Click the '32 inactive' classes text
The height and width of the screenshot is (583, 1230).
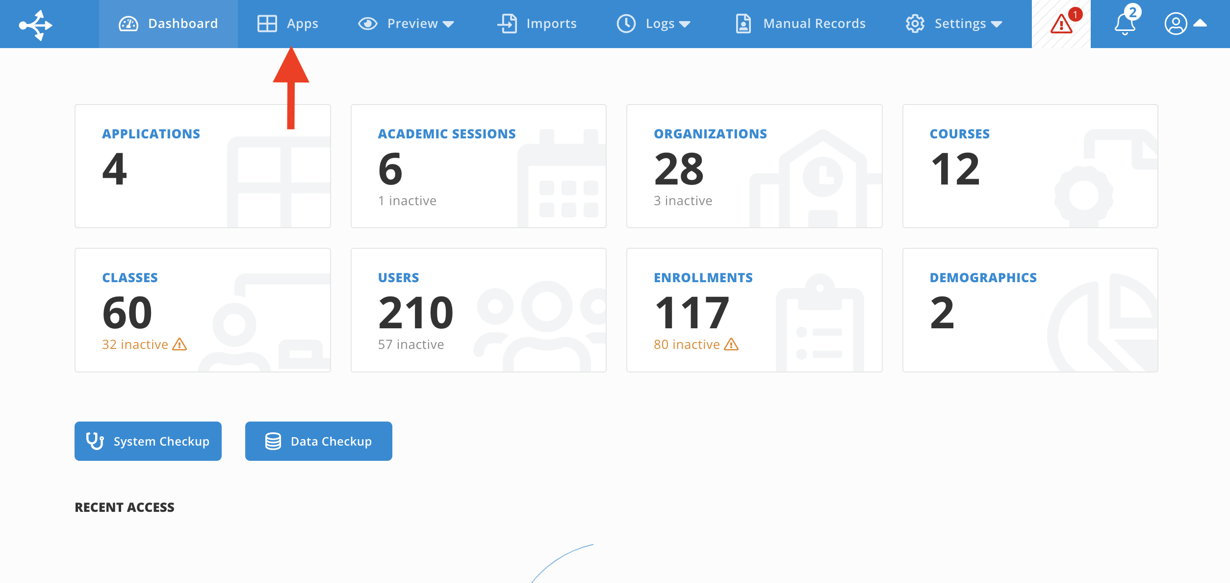135,344
